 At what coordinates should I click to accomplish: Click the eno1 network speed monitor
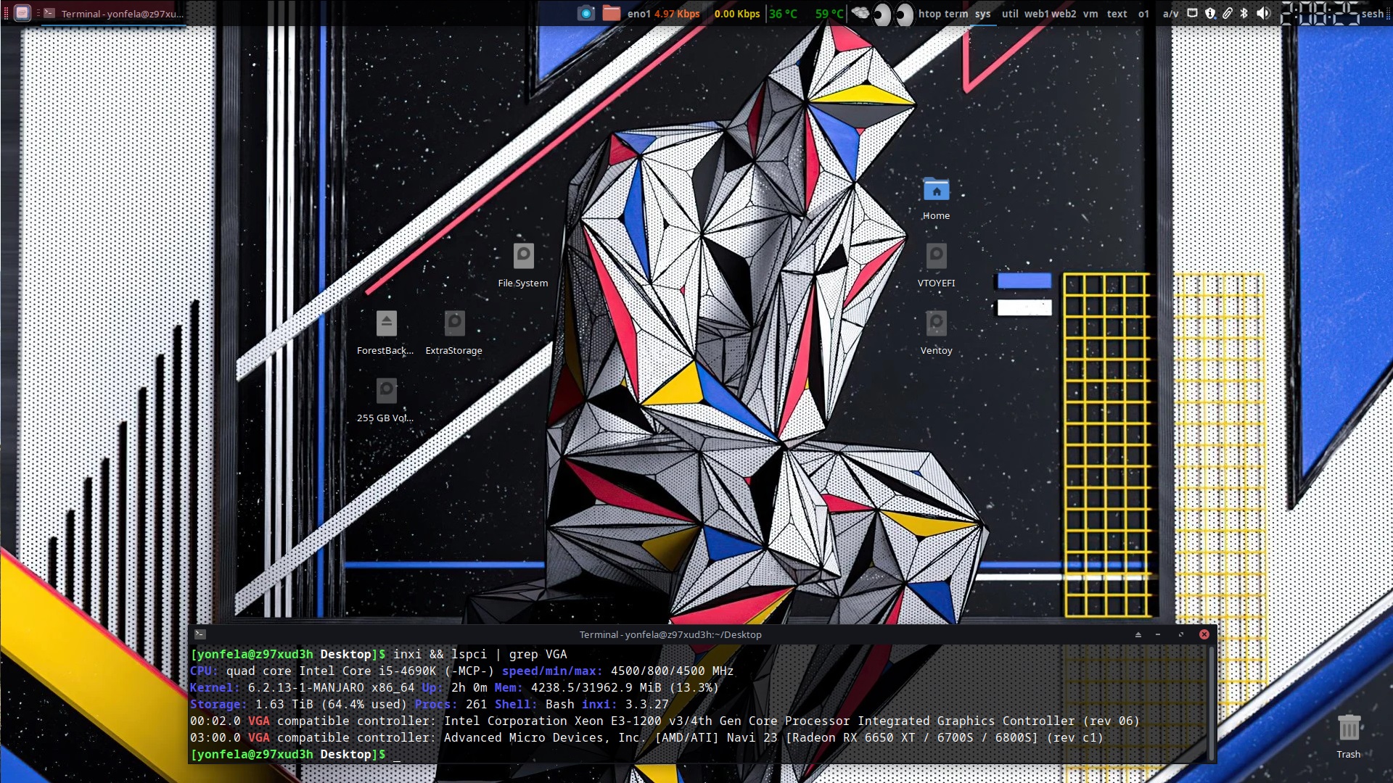click(663, 14)
